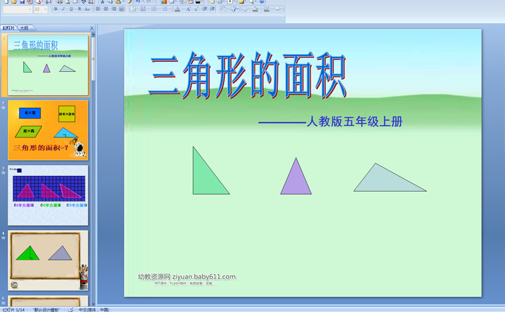
Task: Select slide 1 thumbnail with 三角形的面积
Action: coord(48,66)
